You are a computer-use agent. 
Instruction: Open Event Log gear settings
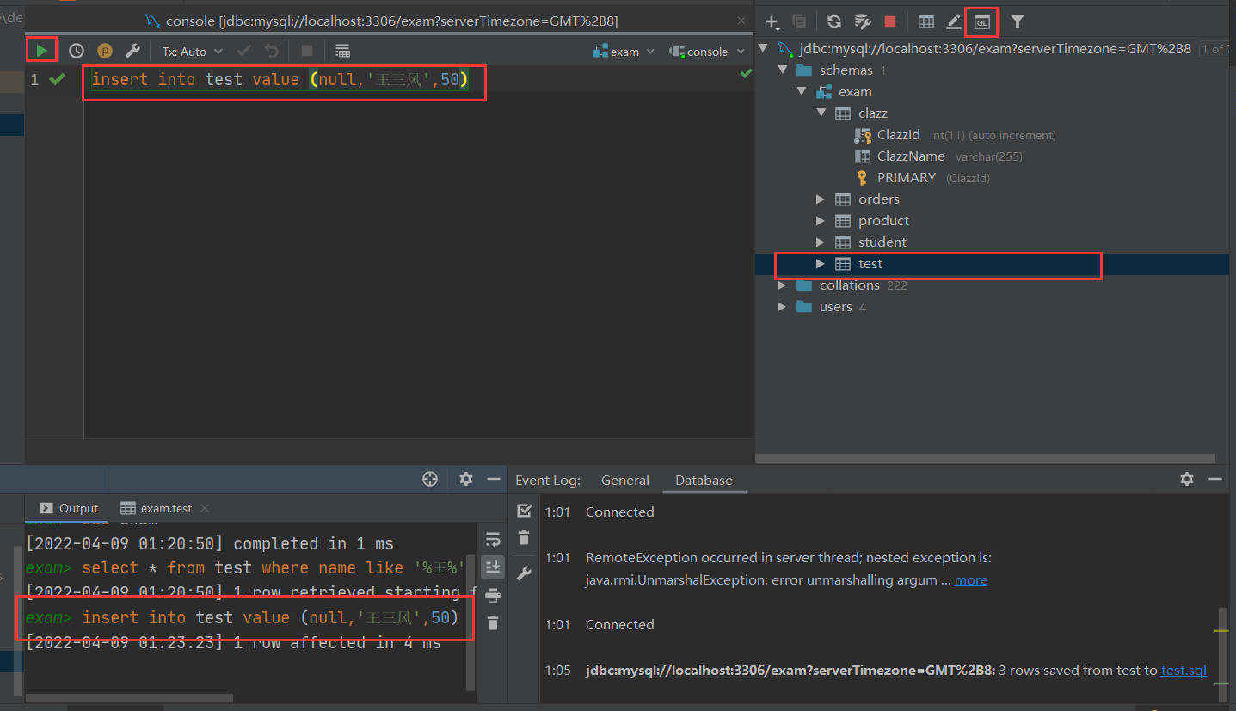pos(1187,479)
